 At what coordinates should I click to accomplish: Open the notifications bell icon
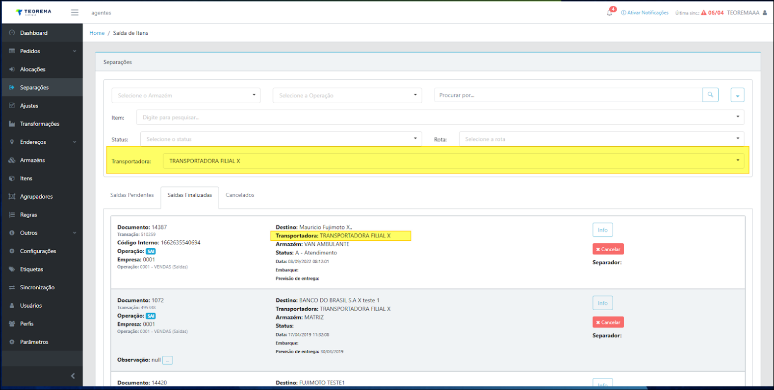(x=609, y=13)
